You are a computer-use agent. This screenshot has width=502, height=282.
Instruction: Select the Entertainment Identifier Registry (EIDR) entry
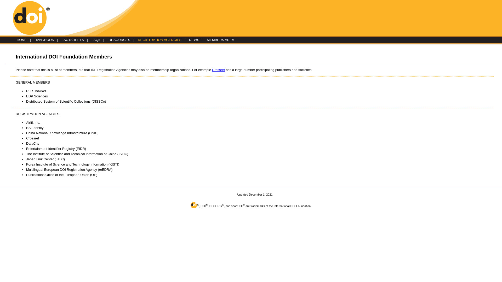coord(56,149)
